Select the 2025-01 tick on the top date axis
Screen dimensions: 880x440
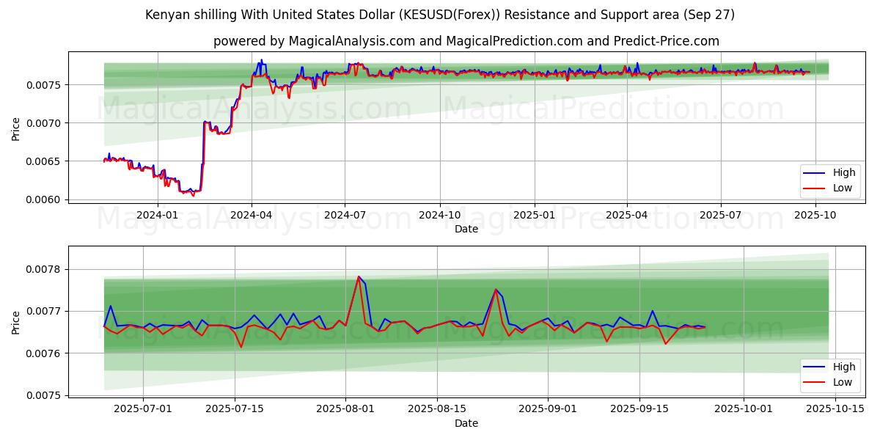pos(534,215)
